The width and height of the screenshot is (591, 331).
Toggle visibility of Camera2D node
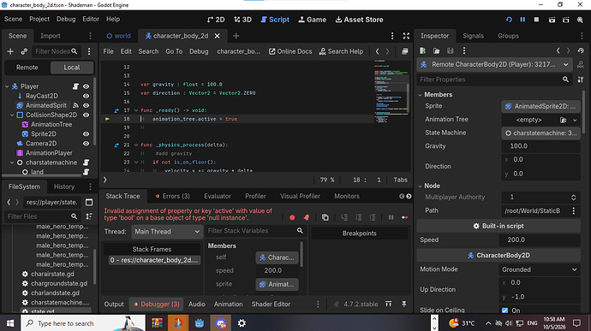86,144
